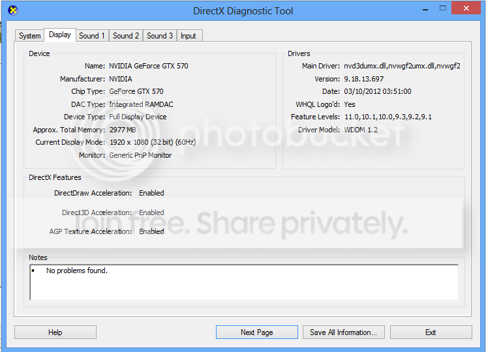Image resolution: width=486 pixels, height=352 pixels.
Task: Click driver version '9.18.13.697'
Action: coord(363,79)
